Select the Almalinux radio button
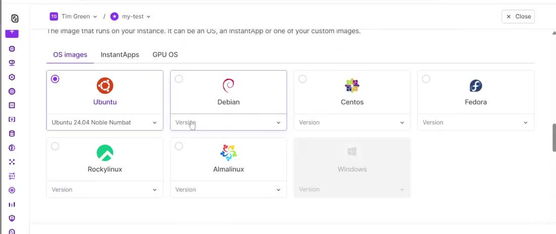Viewport: 556px width, 234px height. click(179, 146)
